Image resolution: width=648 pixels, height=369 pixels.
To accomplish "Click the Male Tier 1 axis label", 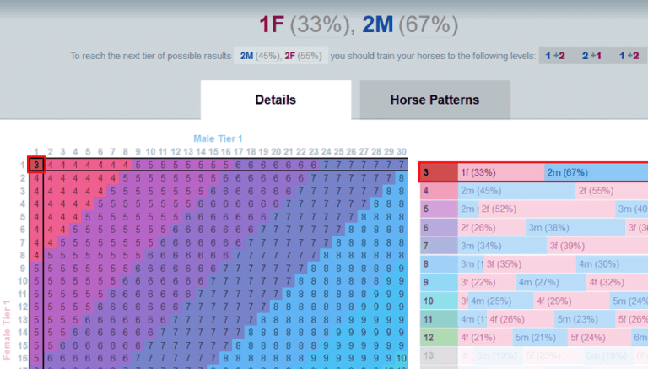I will pyautogui.click(x=218, y=138).
